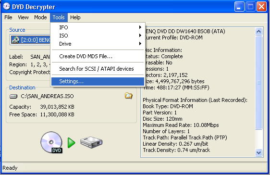Screen dimensions: 270x175
Task: Click the 'Part Version: 1' line
Action: pos(160,112)
